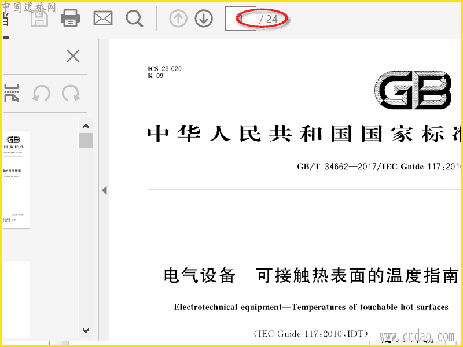Image resolution: width=463 pixels, height=347 pixels.
Task: Collapse side panel with left triangle
Action: (104, 190)
